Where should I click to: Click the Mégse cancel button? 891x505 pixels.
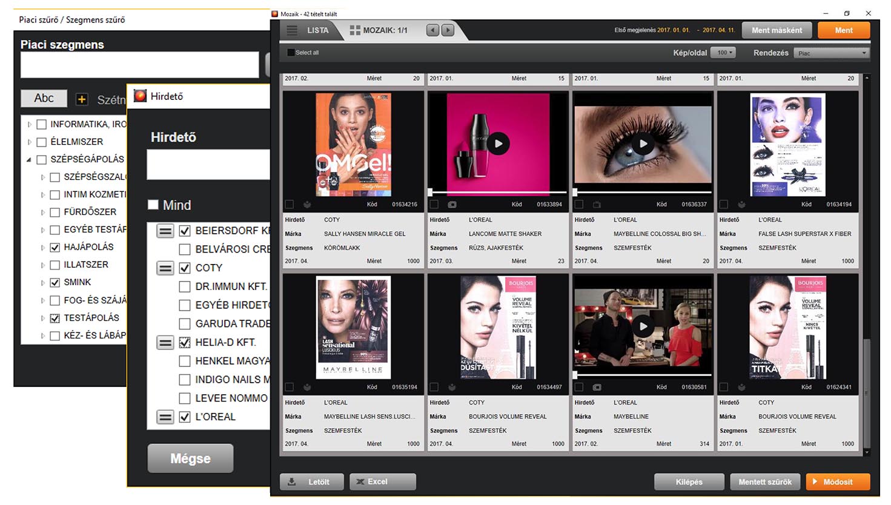[x=190, y=458]
